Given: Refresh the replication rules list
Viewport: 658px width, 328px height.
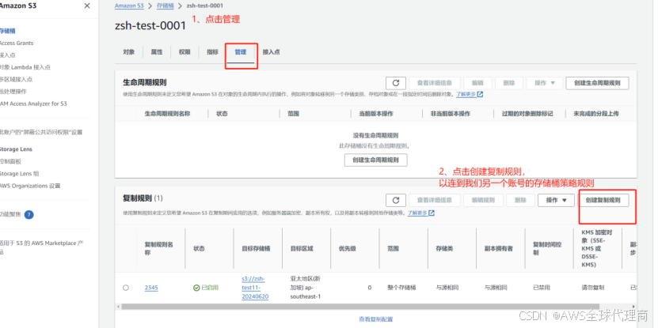Looking at the screenshot, I should pos(396,200).
